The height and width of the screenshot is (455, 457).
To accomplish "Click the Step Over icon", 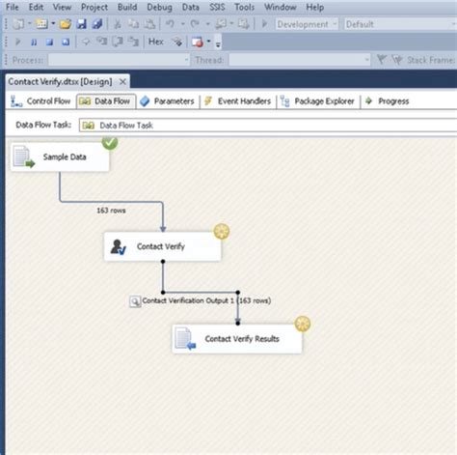I will pyautogui.click(x=118, y=42).
